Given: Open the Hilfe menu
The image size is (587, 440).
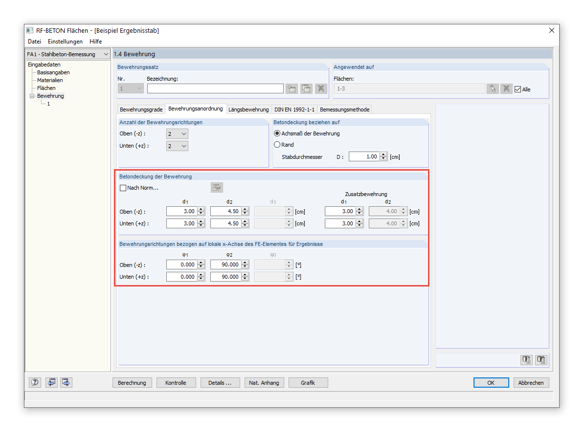Looking at the screenshot, I should point(95,42).
